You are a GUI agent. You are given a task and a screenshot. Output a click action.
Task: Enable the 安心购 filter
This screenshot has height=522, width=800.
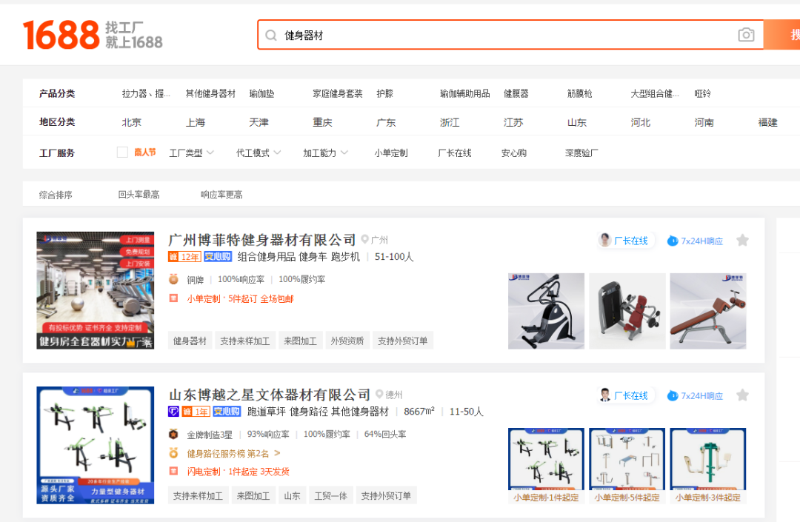point(513,151)
